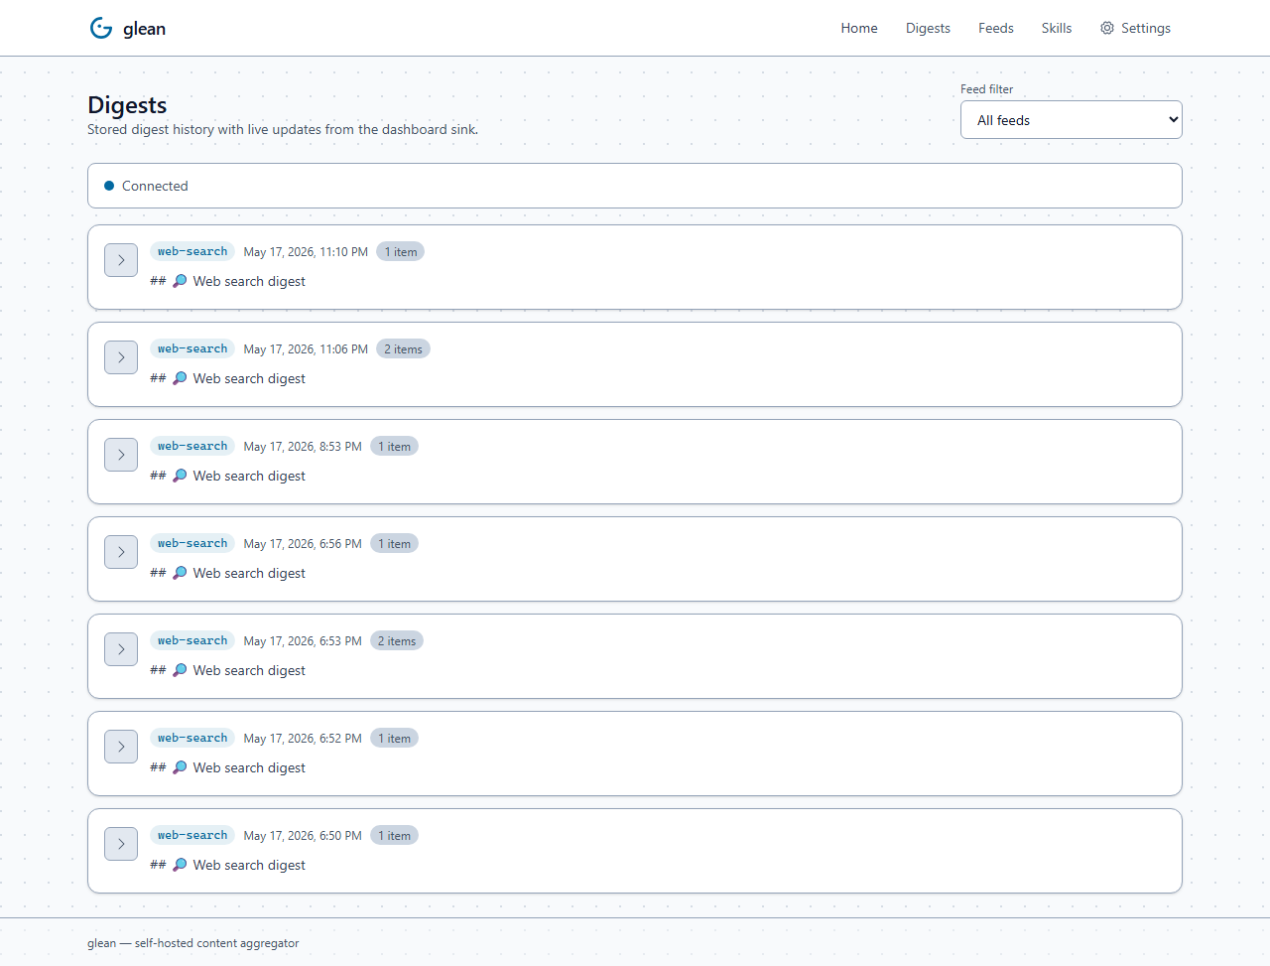Viewport: 1270px width, 966px height.
Task: Click the web-search tag on 6:52 PM digest
Action: tap(192, 738)
